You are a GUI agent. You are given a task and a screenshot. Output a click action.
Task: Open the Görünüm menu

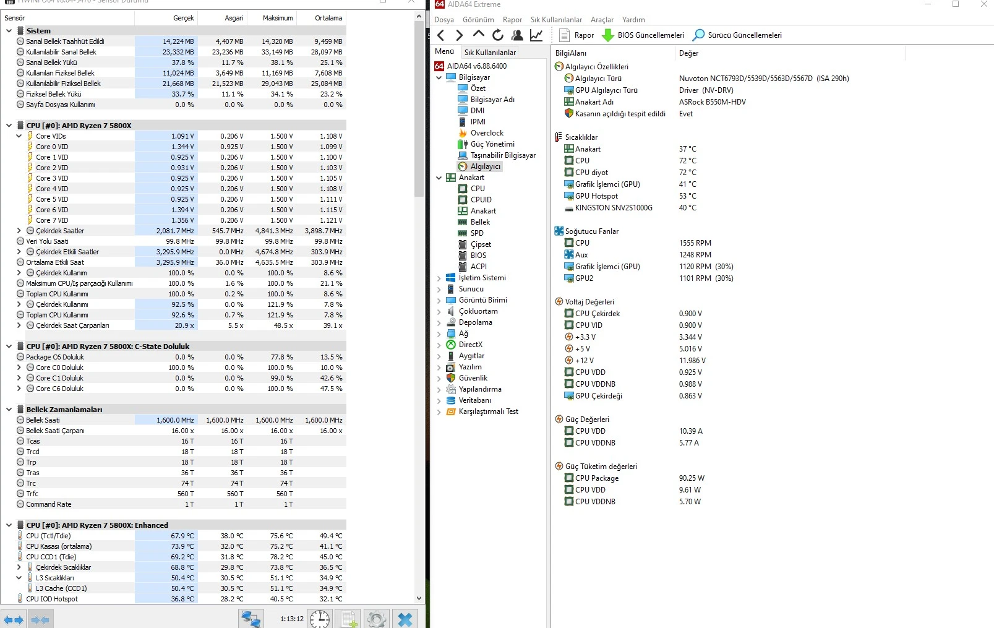[x=478, y=20]
